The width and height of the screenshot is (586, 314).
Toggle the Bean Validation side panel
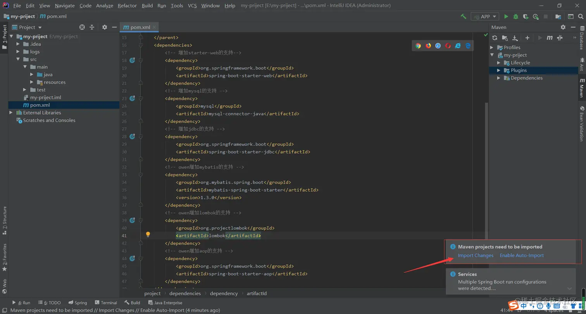click(x=582, y=124)
